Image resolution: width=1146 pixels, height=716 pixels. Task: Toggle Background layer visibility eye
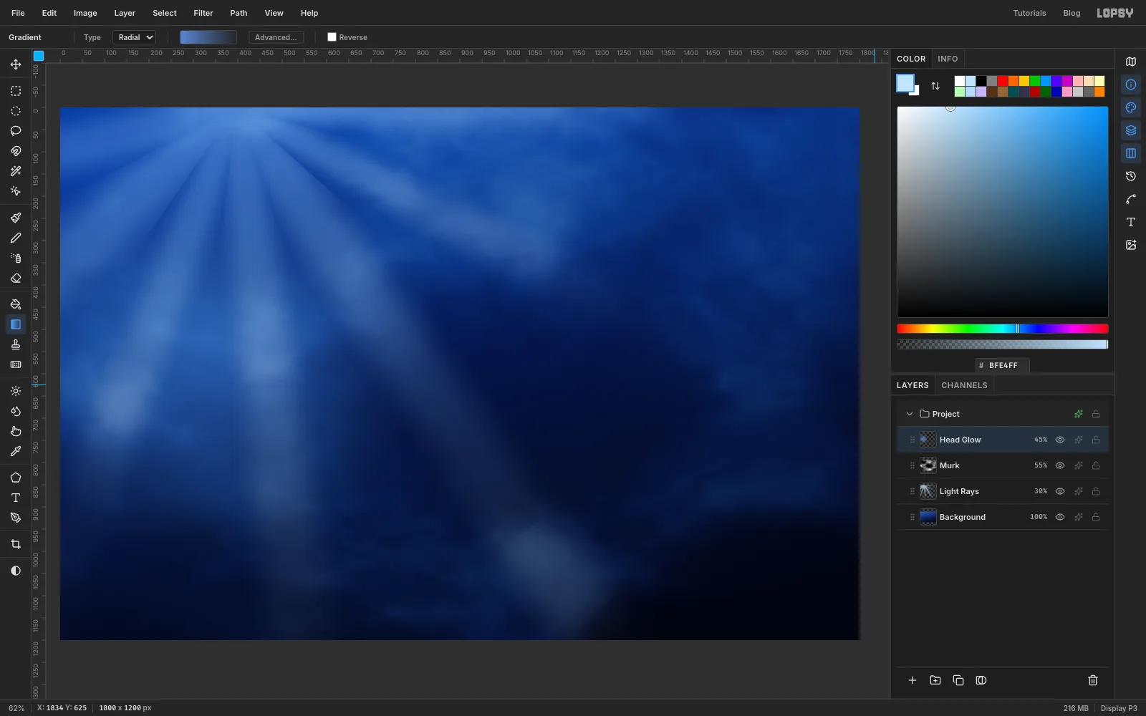pyautogui.click(x=1060, y=517)
